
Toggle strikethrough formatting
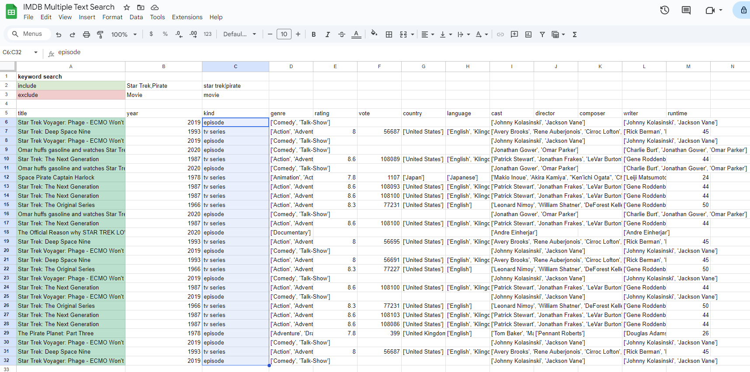pos(342,34)
